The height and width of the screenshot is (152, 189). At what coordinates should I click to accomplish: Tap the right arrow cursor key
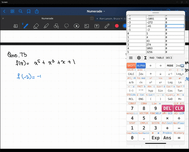pyautogui.click(x=160, y=66)
